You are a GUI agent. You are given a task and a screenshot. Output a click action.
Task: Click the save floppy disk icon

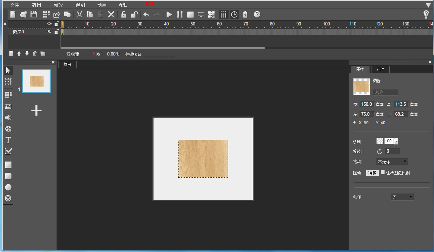pos(33,15)
